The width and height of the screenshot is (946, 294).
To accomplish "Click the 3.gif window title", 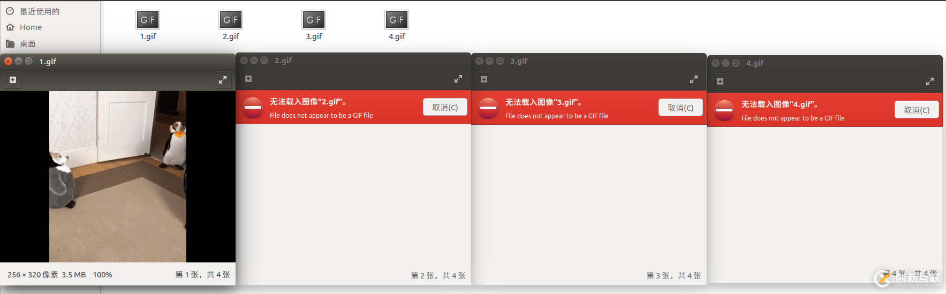I will 519,61.
